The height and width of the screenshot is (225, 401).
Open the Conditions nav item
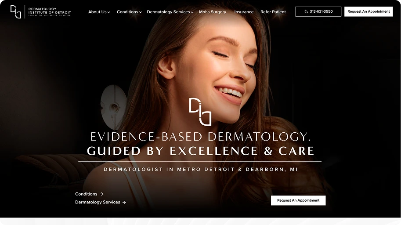coord(127,12)
